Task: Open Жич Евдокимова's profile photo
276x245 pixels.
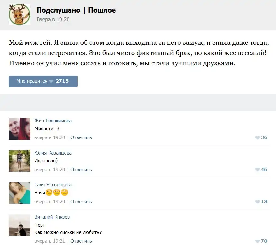Action: pos(19,129)
